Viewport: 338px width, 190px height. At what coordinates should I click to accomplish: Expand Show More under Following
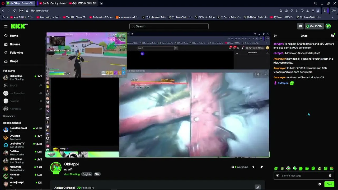tap(9, 116)
